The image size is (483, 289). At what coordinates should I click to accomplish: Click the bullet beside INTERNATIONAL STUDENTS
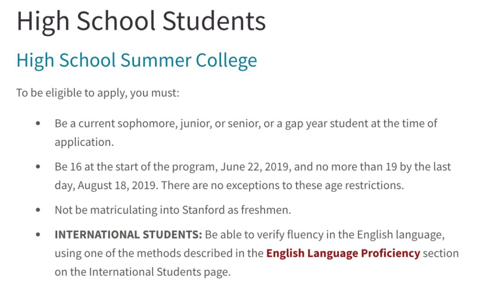tap(38, 234)
